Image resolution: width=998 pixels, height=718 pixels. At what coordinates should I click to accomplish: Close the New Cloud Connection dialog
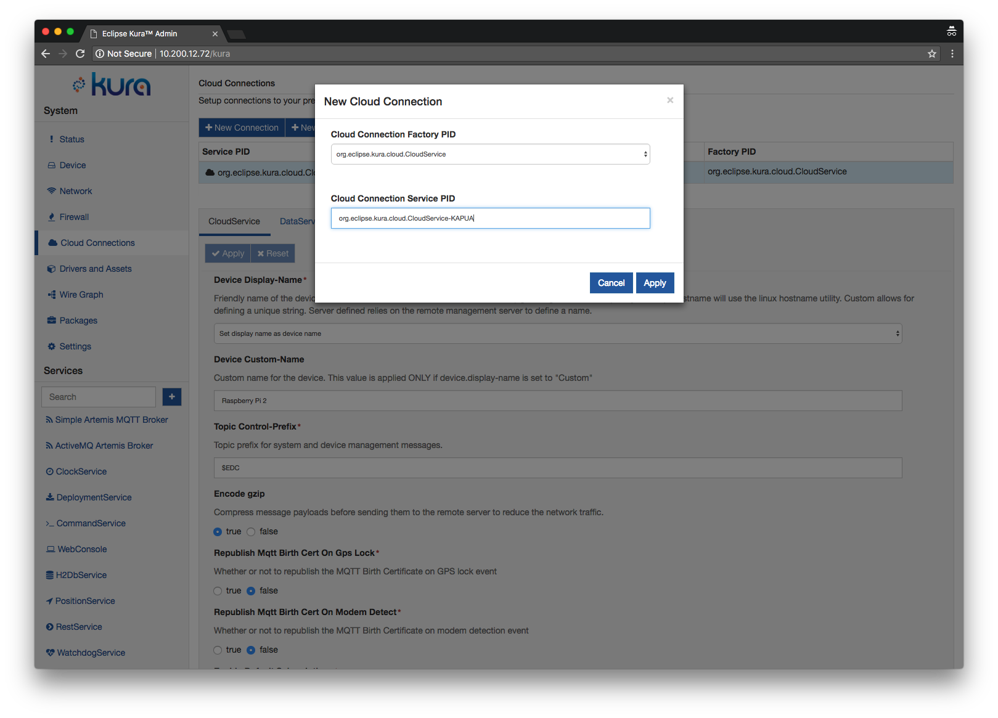(x=670, y=100)
